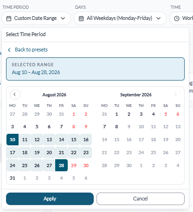
Task: Click the clock icon in the Time filter
Action: (177, 19)
